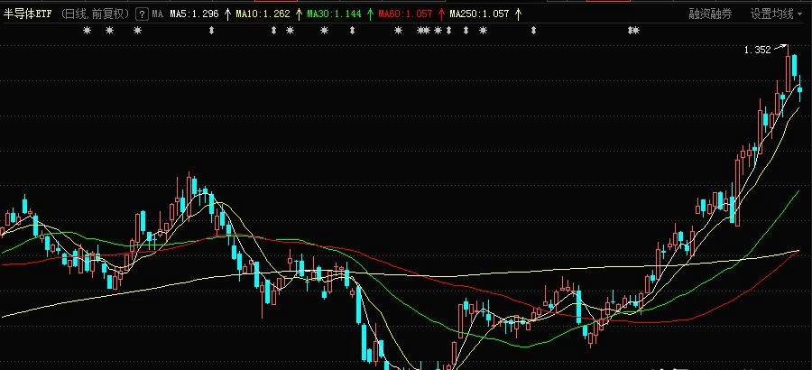812x370 pixels.
Task: Select the MA indicator label
Action: (x=157, y=14)
